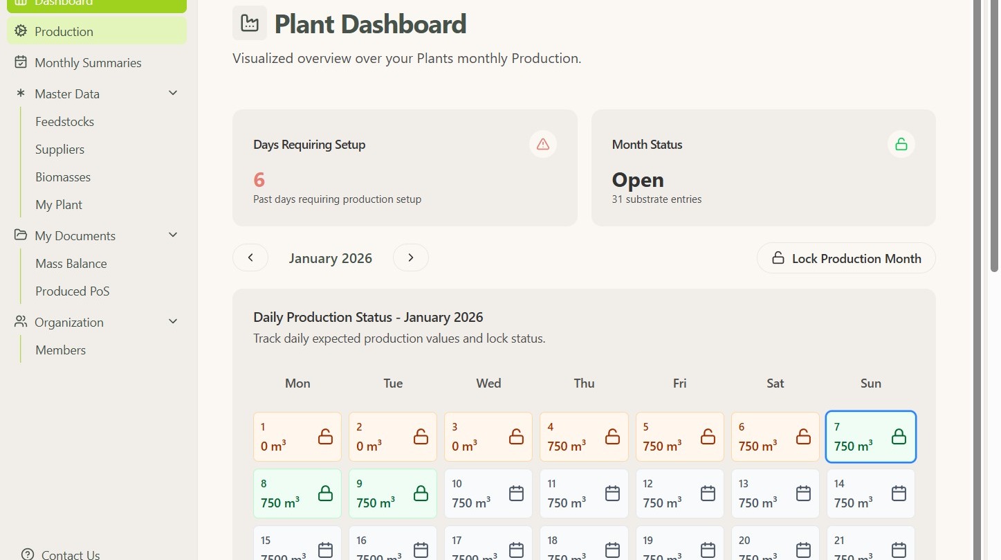Go to the previous month
Screen dimensions: 1001x560
click(x=250, y=258)
